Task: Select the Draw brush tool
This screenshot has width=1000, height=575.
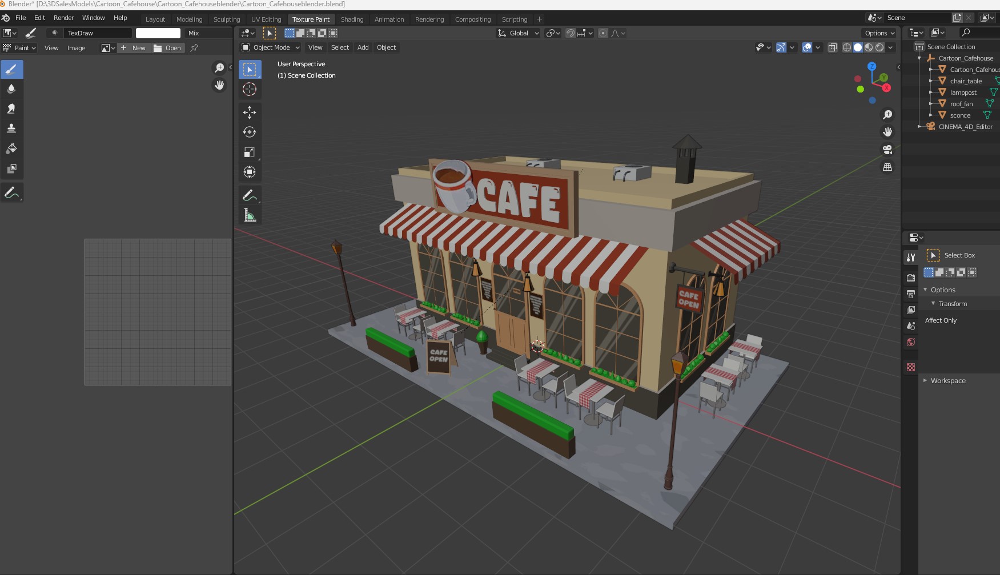Action: tap(11, 70)
